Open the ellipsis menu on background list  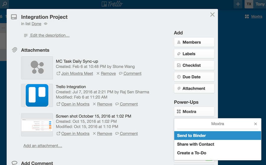(3, 28)
